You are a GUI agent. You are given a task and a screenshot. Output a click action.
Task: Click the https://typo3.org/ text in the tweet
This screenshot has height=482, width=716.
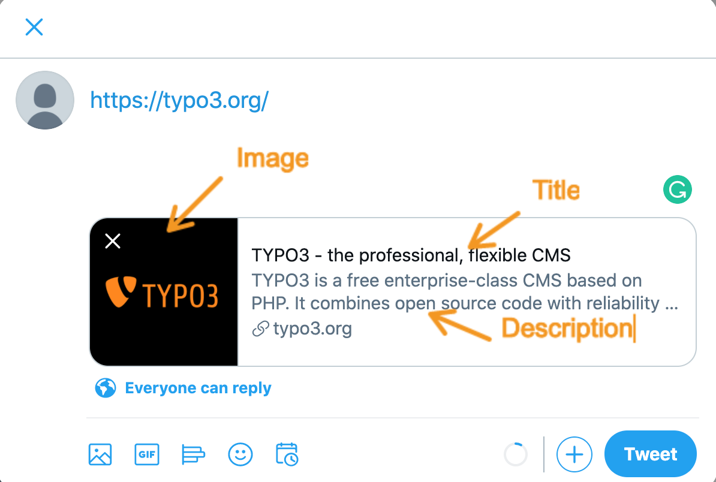pos(179,100)
